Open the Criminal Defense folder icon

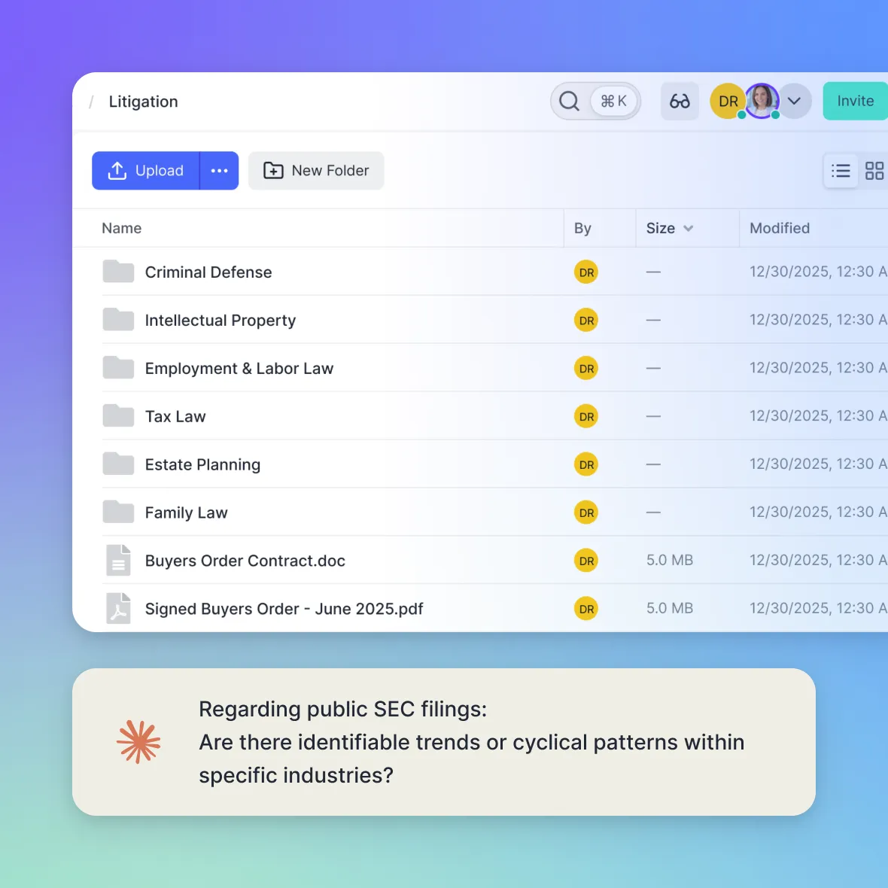(118, 272)
